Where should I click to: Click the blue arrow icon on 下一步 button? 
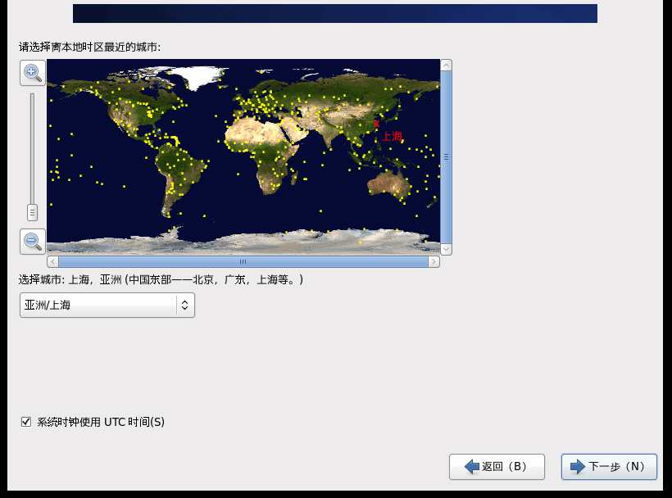(x=577, y=466)
